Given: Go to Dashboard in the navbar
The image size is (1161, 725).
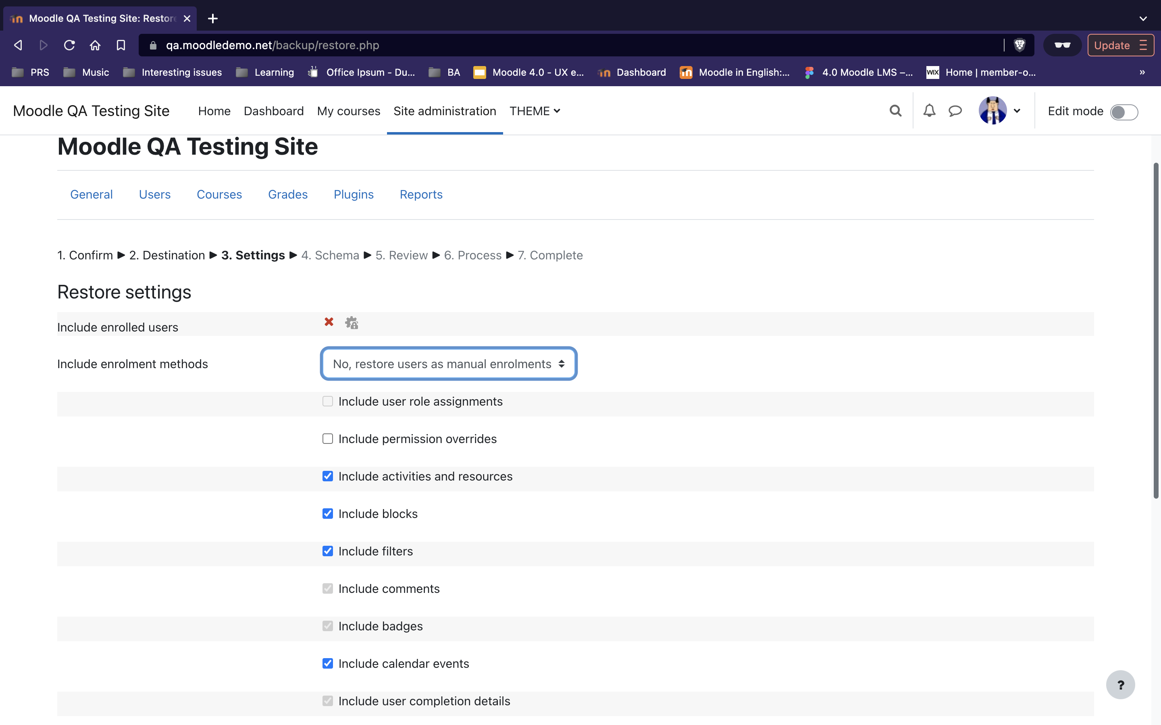Looking at the screenshot, I should [273, 111].
